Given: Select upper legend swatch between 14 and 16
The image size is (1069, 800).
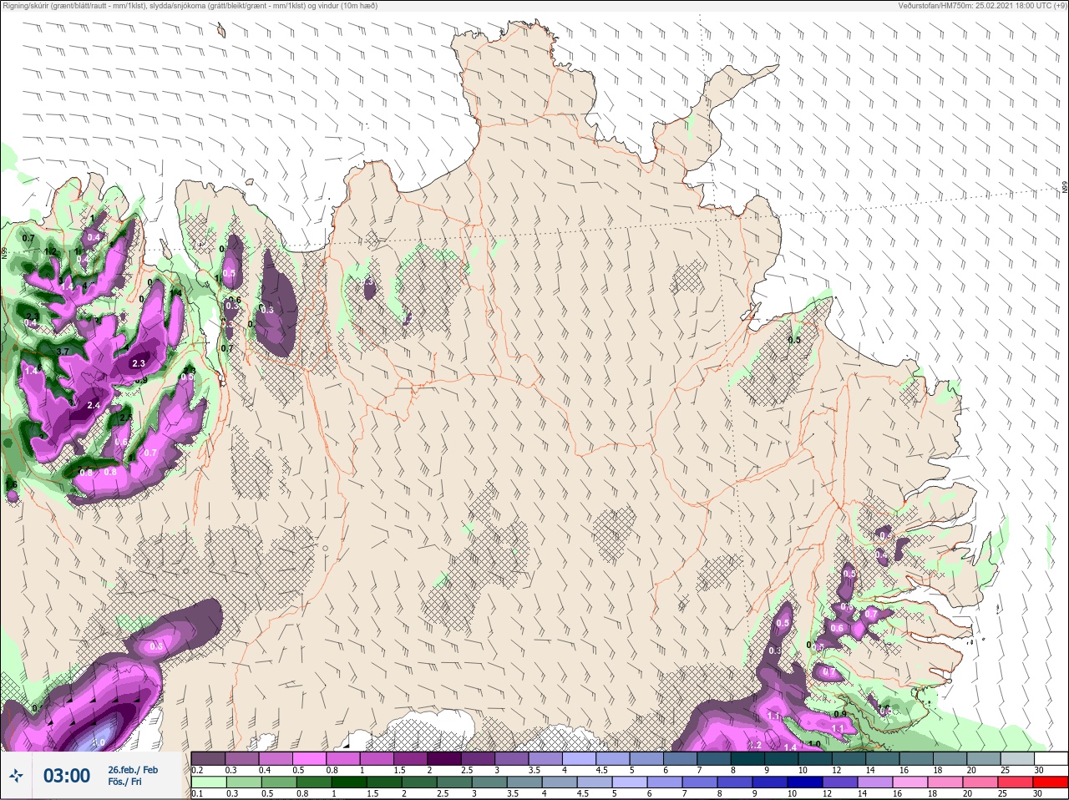Looking at the screenshot, I should tap(883, 758).
